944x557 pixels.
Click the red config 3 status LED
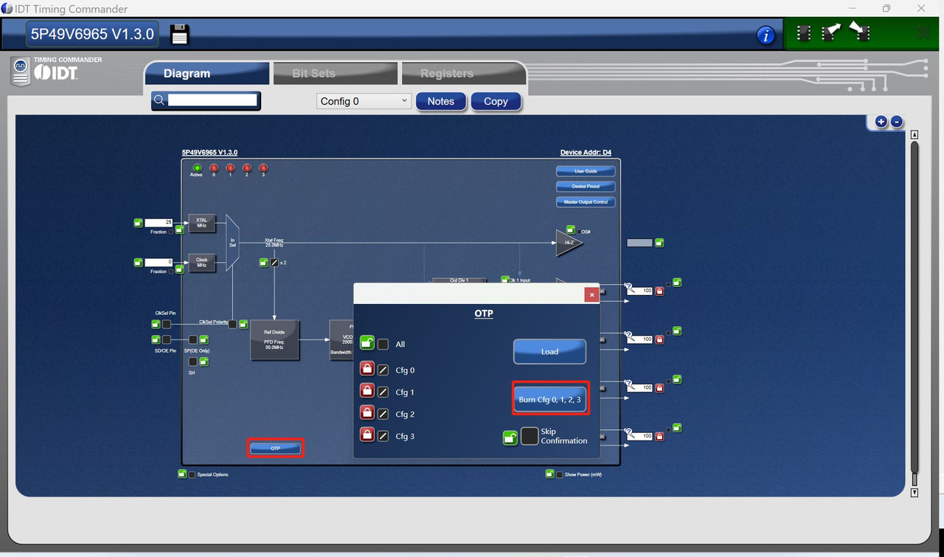click(263, 167)
